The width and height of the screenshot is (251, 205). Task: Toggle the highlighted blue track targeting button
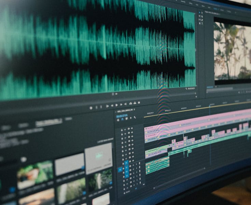pos(126,163)
